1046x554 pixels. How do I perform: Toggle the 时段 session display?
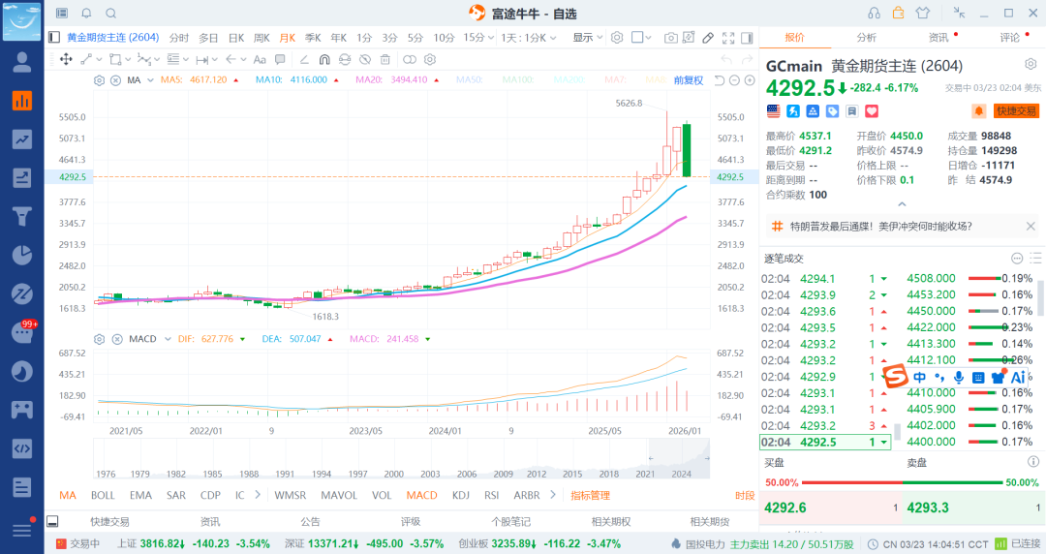[744, 495]
